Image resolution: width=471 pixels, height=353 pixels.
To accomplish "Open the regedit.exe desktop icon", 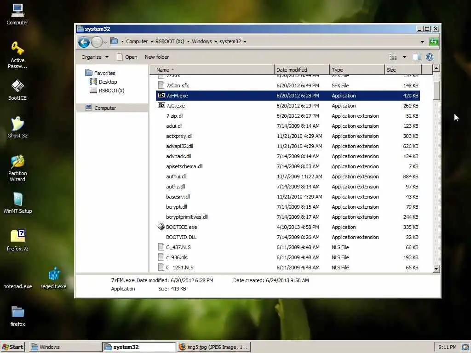I will tap(53, 278).
